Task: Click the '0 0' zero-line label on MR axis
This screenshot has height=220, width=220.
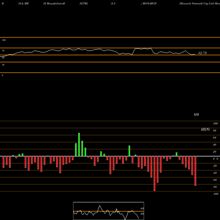Action: coord(216,159)
